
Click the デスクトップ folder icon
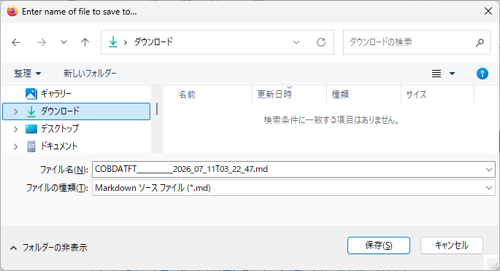coord(31,129)
